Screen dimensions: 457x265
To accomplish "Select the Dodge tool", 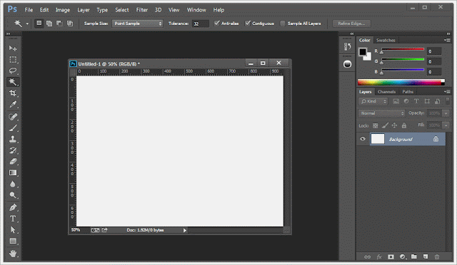I will [x=13, y=195].
